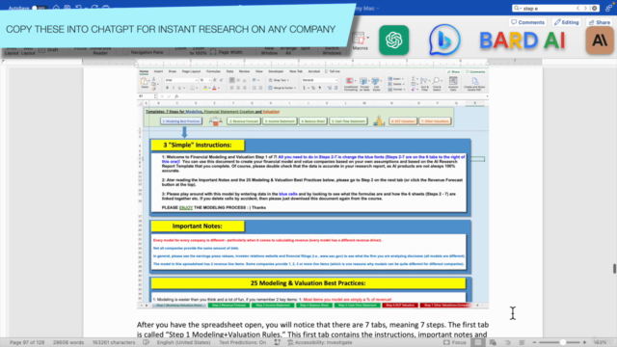Click the "28608 words" word count
The width and height of the screenshot is (617, 347).
(68, 342)
